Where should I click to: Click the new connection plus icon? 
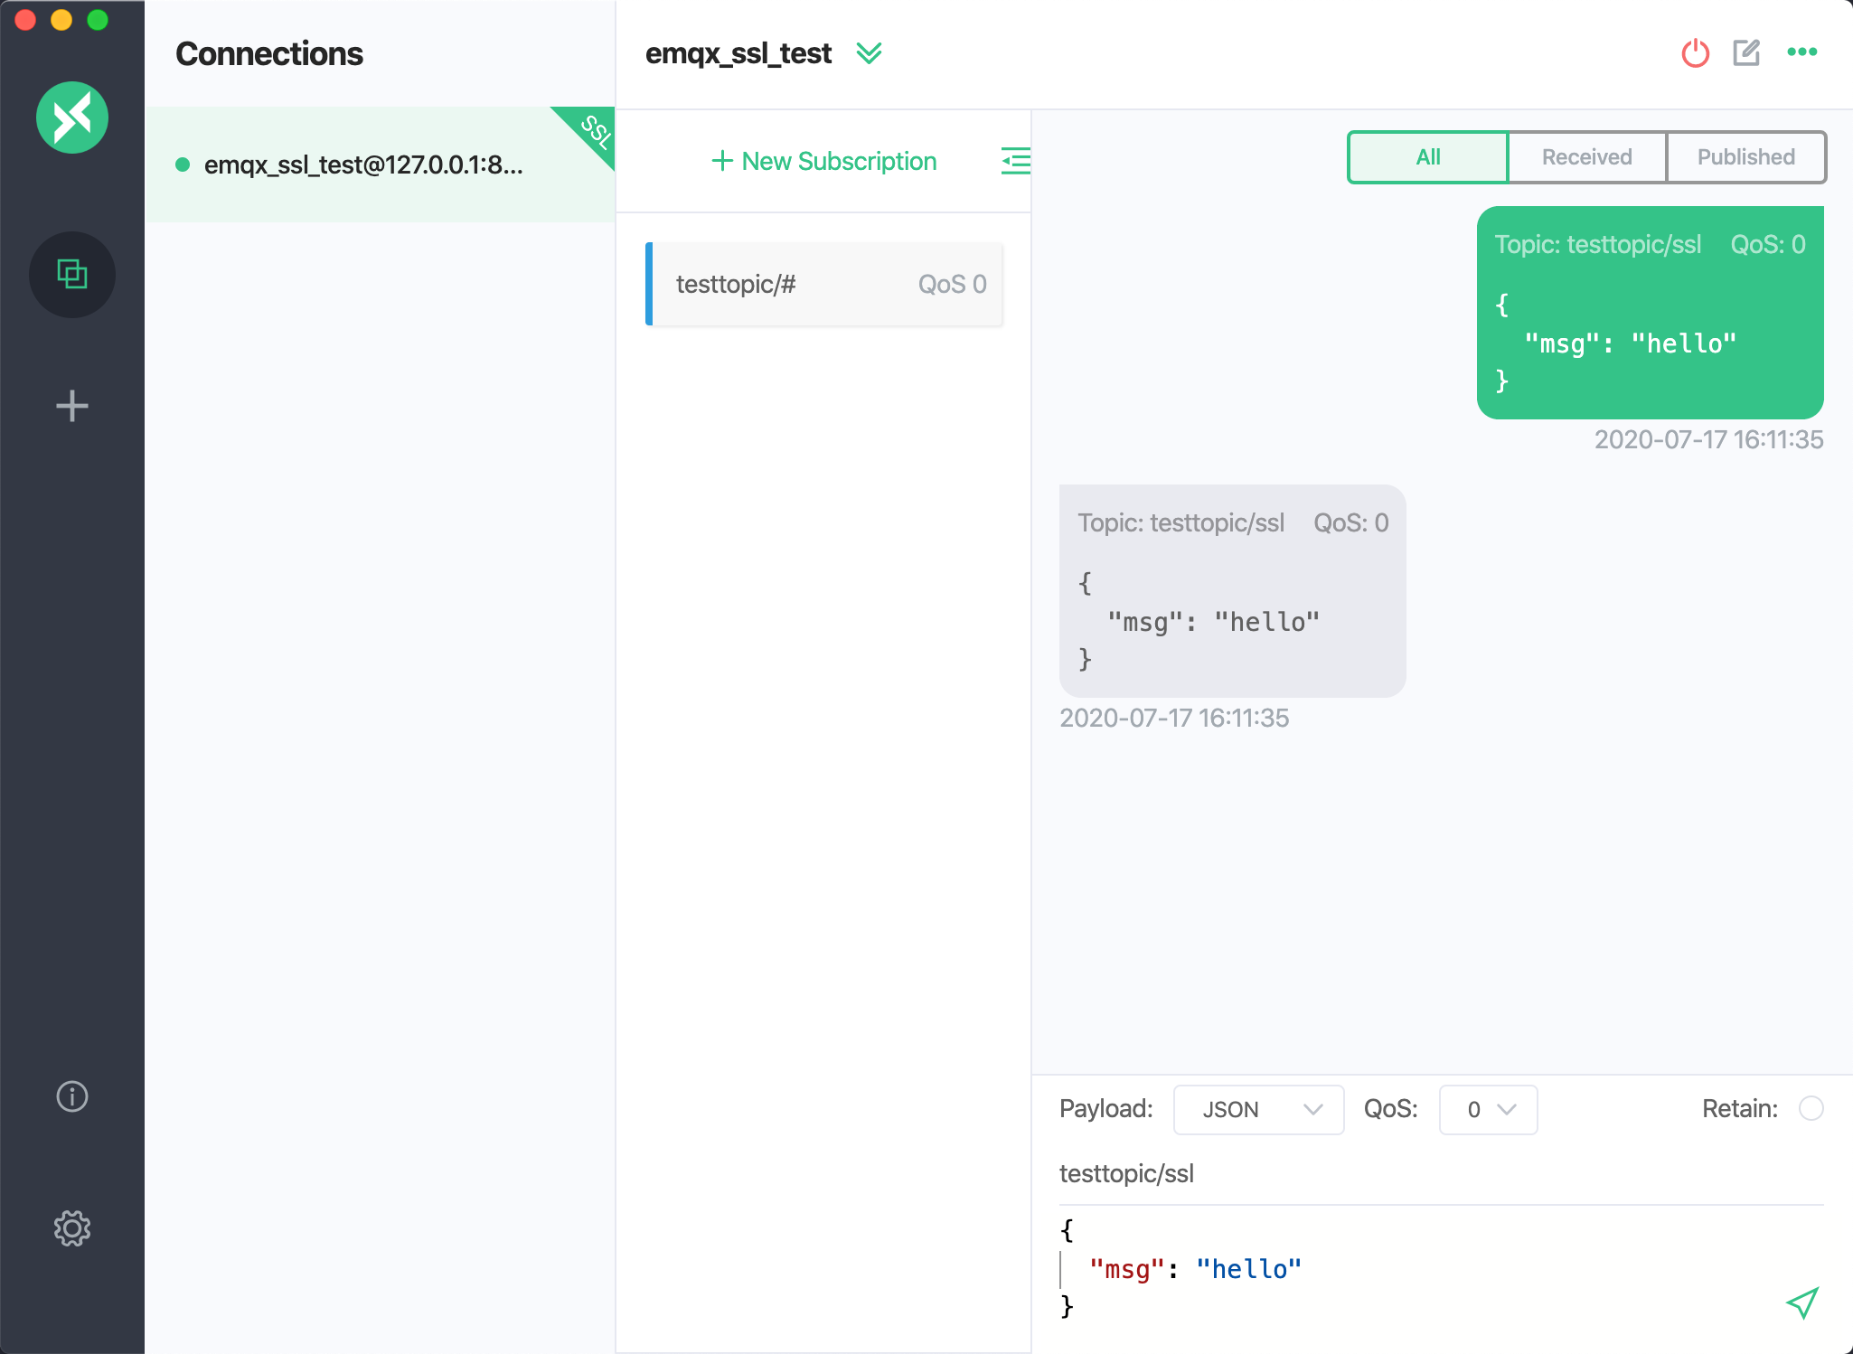pos(72,404)
